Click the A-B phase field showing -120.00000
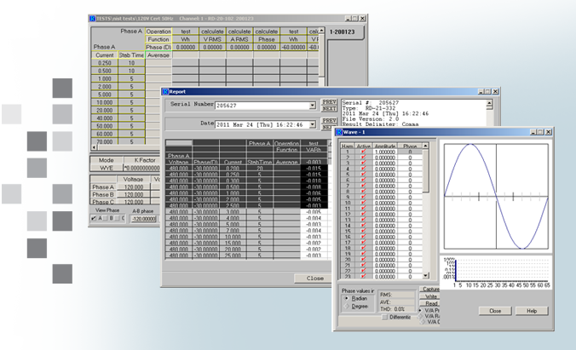The width and height of the screenshot is (576, 350). [x=144, y=219]
